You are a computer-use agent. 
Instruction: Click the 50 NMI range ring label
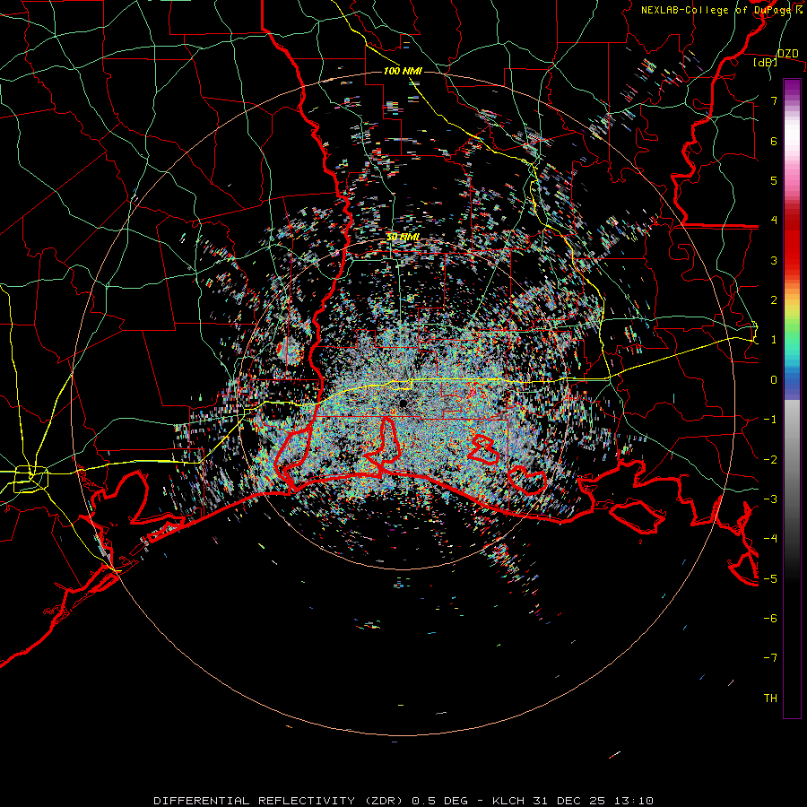403,237
